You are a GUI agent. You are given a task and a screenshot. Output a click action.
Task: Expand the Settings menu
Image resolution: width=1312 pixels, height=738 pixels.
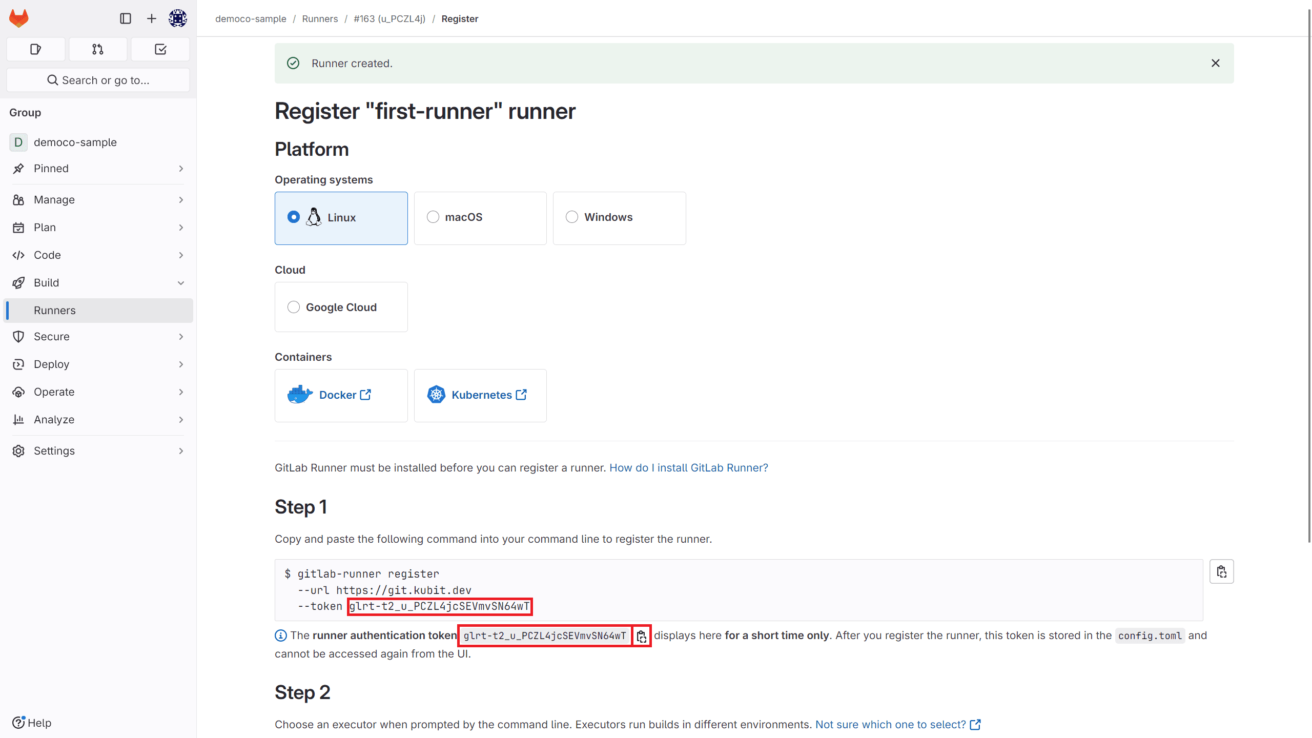98,451
